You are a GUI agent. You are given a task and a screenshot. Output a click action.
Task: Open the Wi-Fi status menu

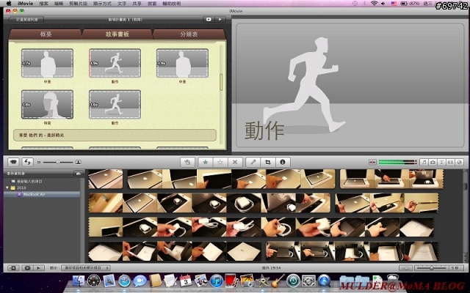(x=374, y=4)
